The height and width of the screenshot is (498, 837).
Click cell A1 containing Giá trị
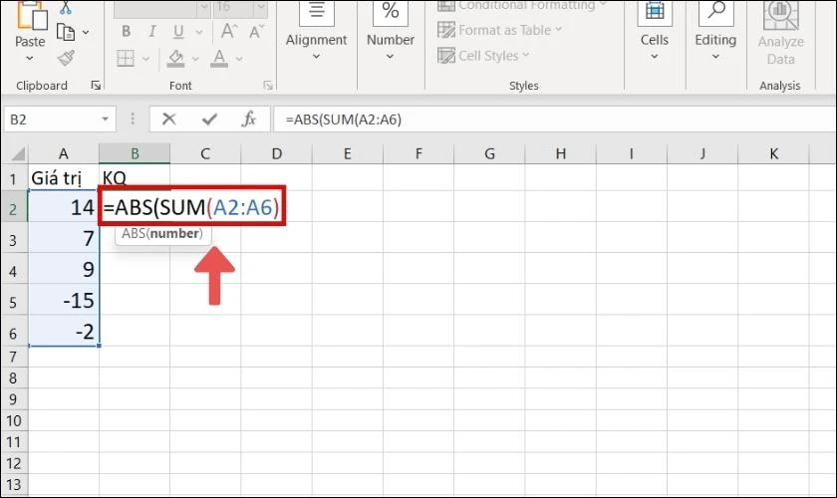point(64,177)
